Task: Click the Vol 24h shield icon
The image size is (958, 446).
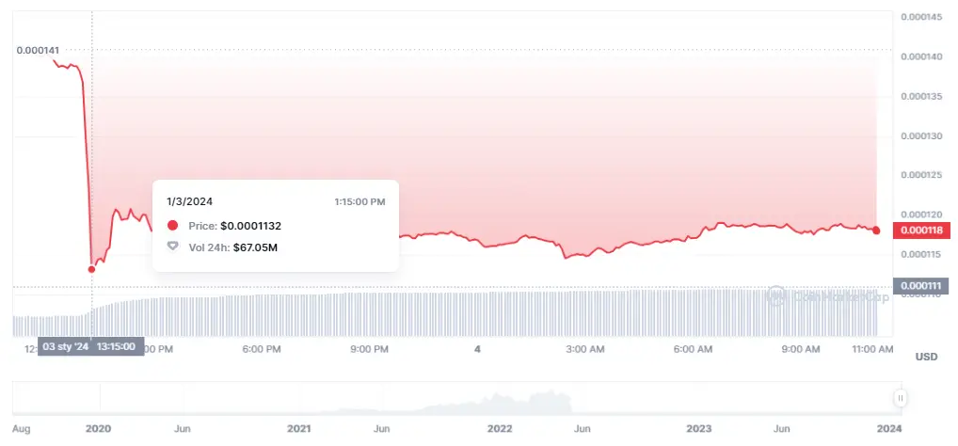Action: [x=172, y=247]
